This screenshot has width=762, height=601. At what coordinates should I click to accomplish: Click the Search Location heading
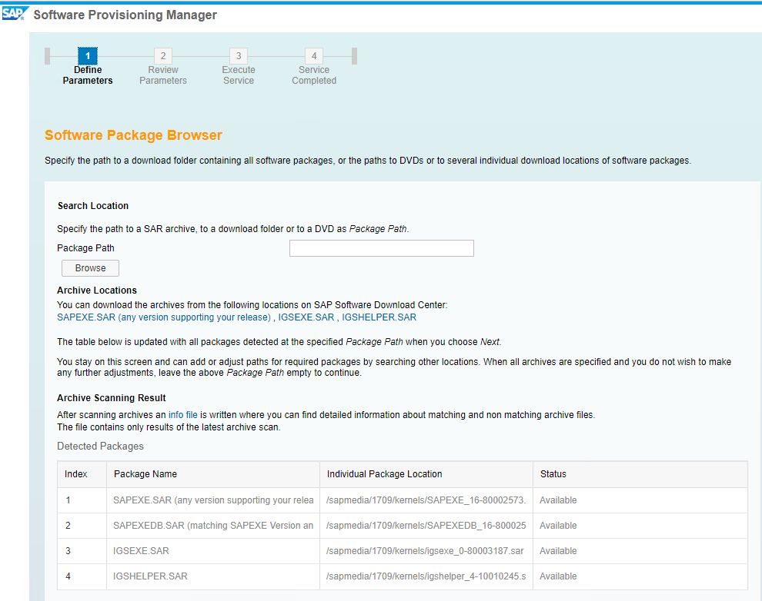tap(93, 206)
